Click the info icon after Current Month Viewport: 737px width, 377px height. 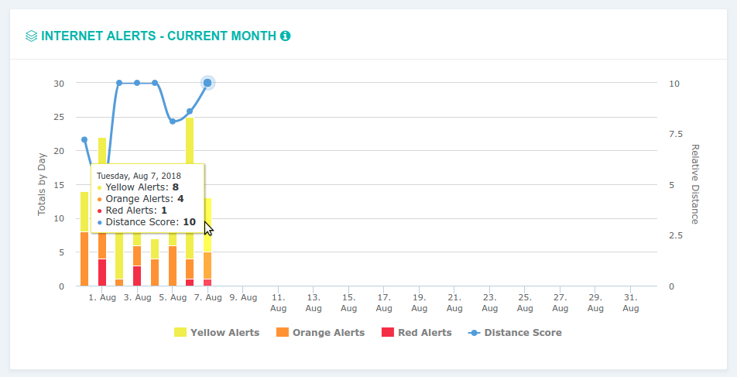pos(285,36)
